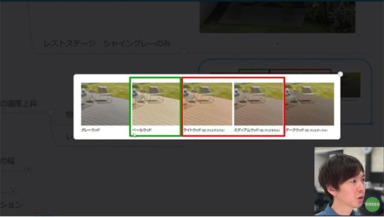Toggle the expander circle on の幅 branch

[x=29, y=169]
